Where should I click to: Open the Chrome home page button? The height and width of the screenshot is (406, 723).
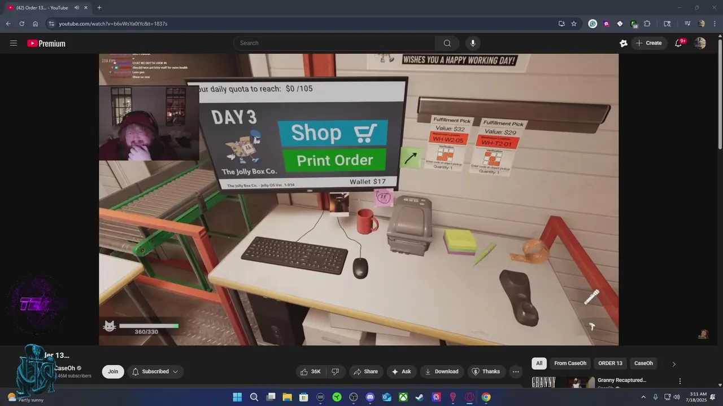point(35,24)
